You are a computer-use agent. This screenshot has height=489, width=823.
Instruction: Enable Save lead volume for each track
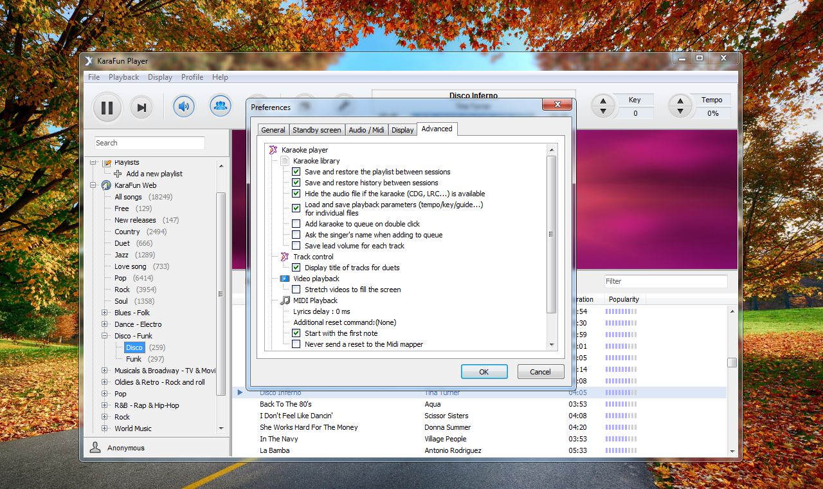296,246
